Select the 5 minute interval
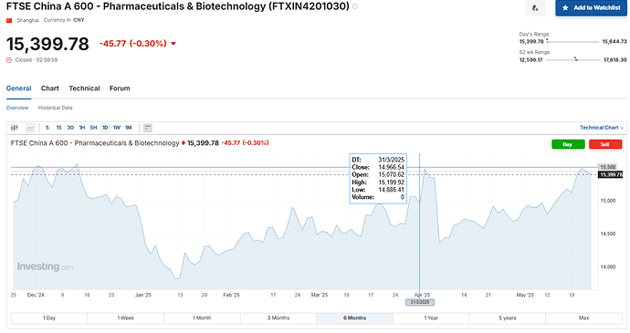 point(47,128)
